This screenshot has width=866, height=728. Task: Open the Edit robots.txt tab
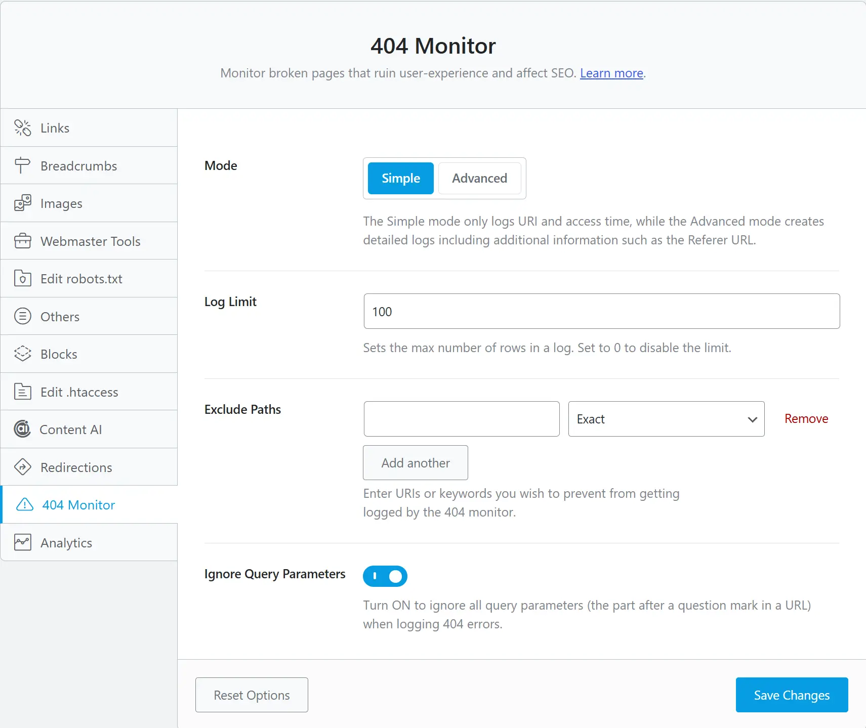89,279
